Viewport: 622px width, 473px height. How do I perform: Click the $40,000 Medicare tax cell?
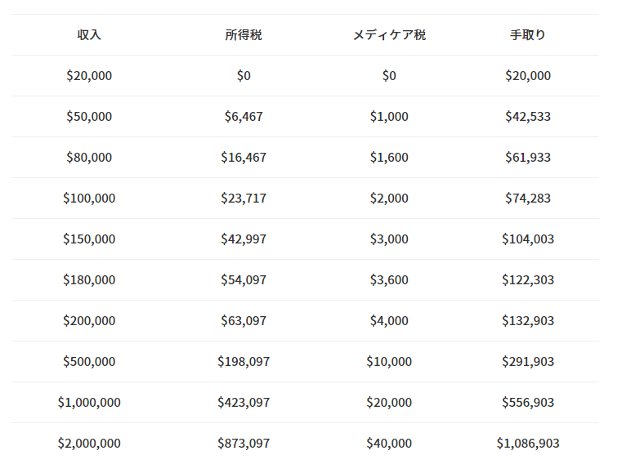tap(389, 444)
